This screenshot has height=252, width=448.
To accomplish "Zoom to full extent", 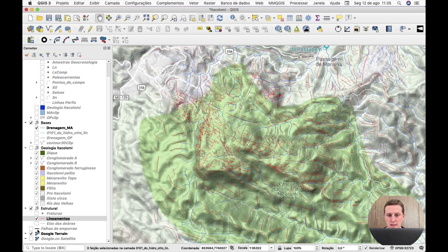I will (146, 18).
